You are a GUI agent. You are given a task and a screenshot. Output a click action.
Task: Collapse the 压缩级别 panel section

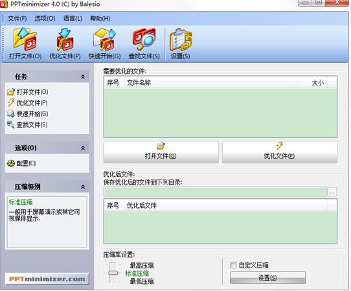pos(83,187)
